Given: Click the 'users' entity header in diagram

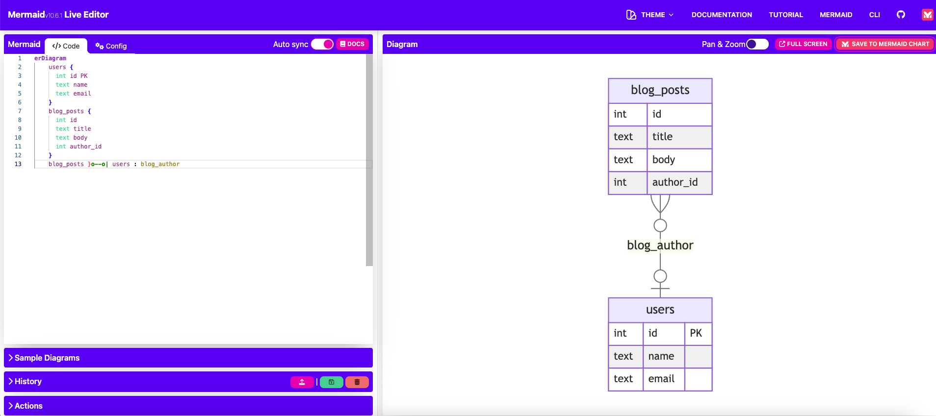Looking at the screenshot, I should click(x=660, y=310).
